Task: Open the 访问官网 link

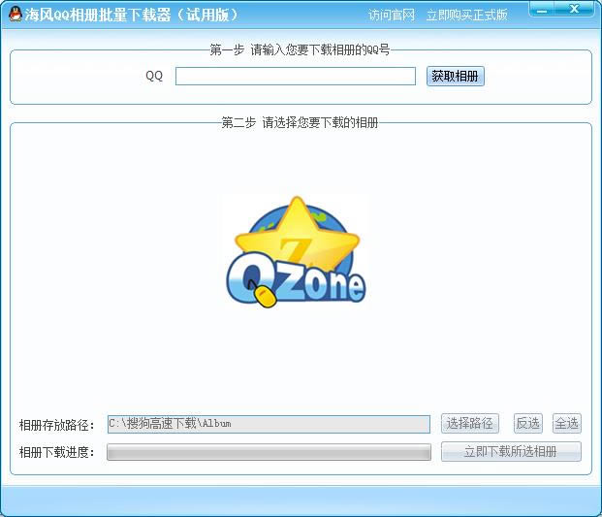Action: 392,15
